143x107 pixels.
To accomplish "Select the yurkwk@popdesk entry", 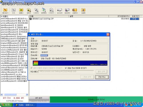I will [14, 81].
